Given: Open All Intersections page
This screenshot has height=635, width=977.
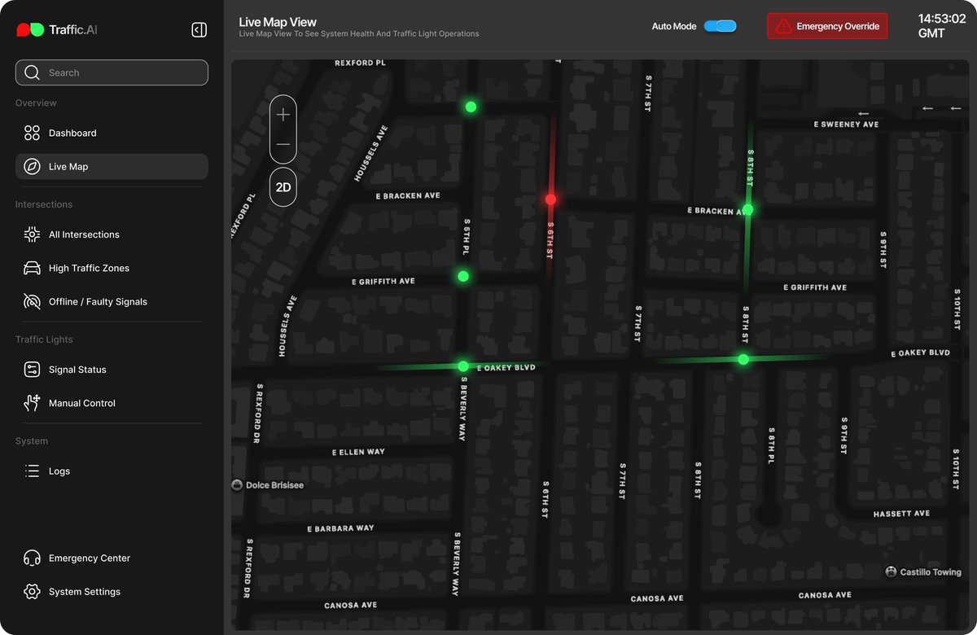Looking at the screenshot, I should pos(112,234).
